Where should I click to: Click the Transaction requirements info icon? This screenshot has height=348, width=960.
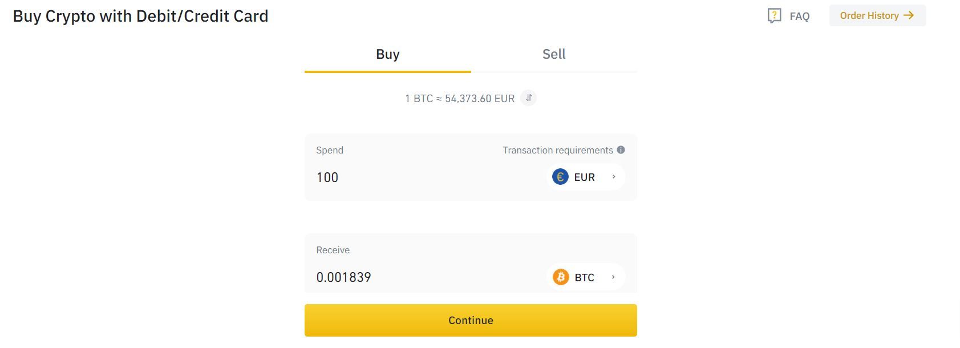click(621, 150)
